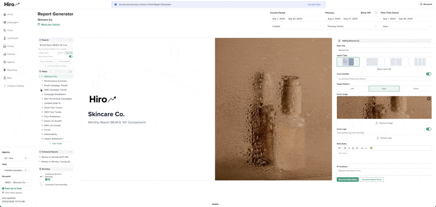Click the Cover Subtitle input field
436x207 pixels.
(x=384, y=79)
